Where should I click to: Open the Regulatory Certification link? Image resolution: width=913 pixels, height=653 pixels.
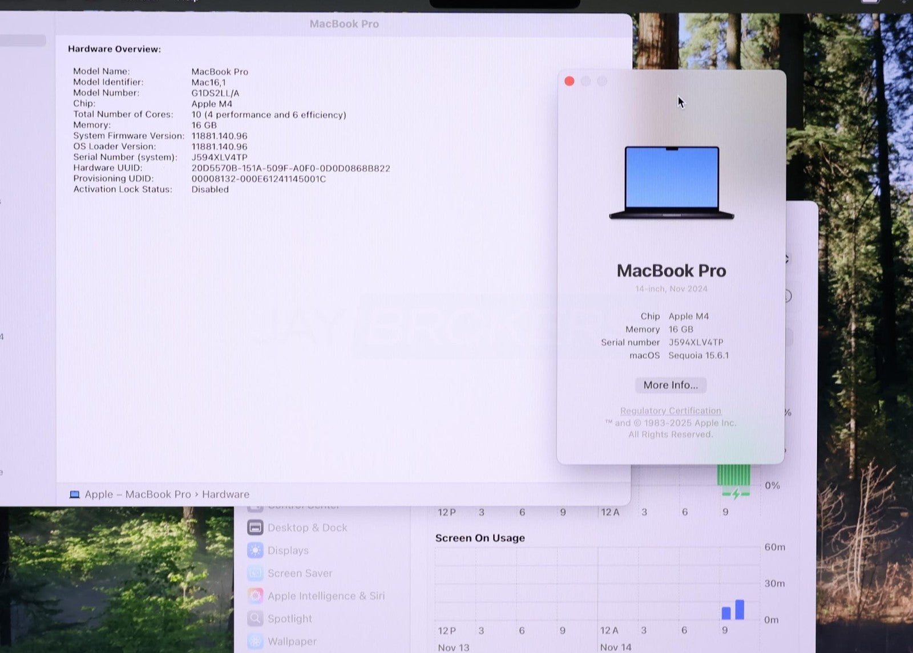(x=670, y=411)
